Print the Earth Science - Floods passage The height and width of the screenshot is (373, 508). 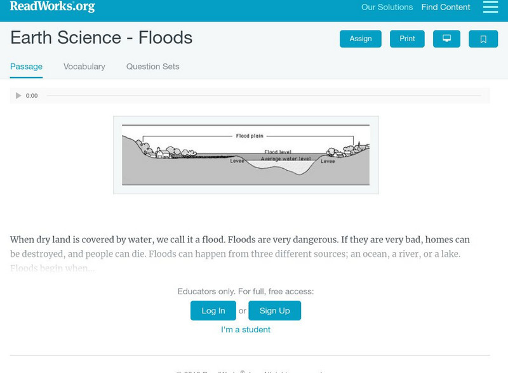pyautogui.click(x=407, y=39)
